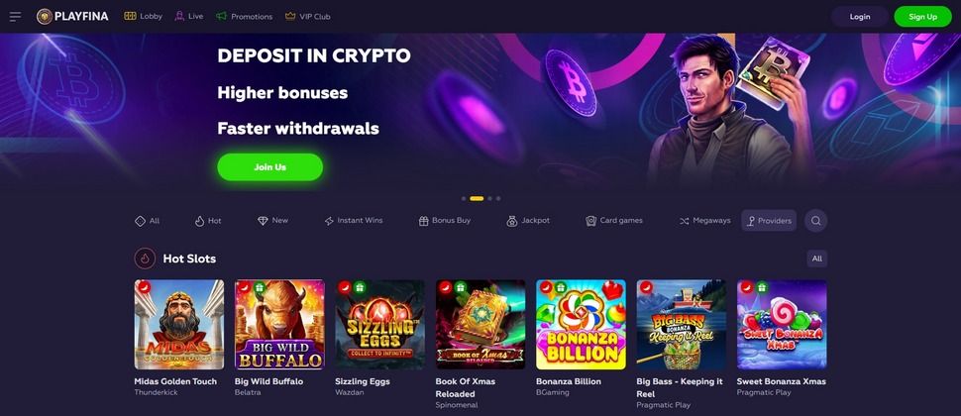This screenshot has width=961, height=416.
Task: Open the game search magnifier icon
Action: click(815, 221)
